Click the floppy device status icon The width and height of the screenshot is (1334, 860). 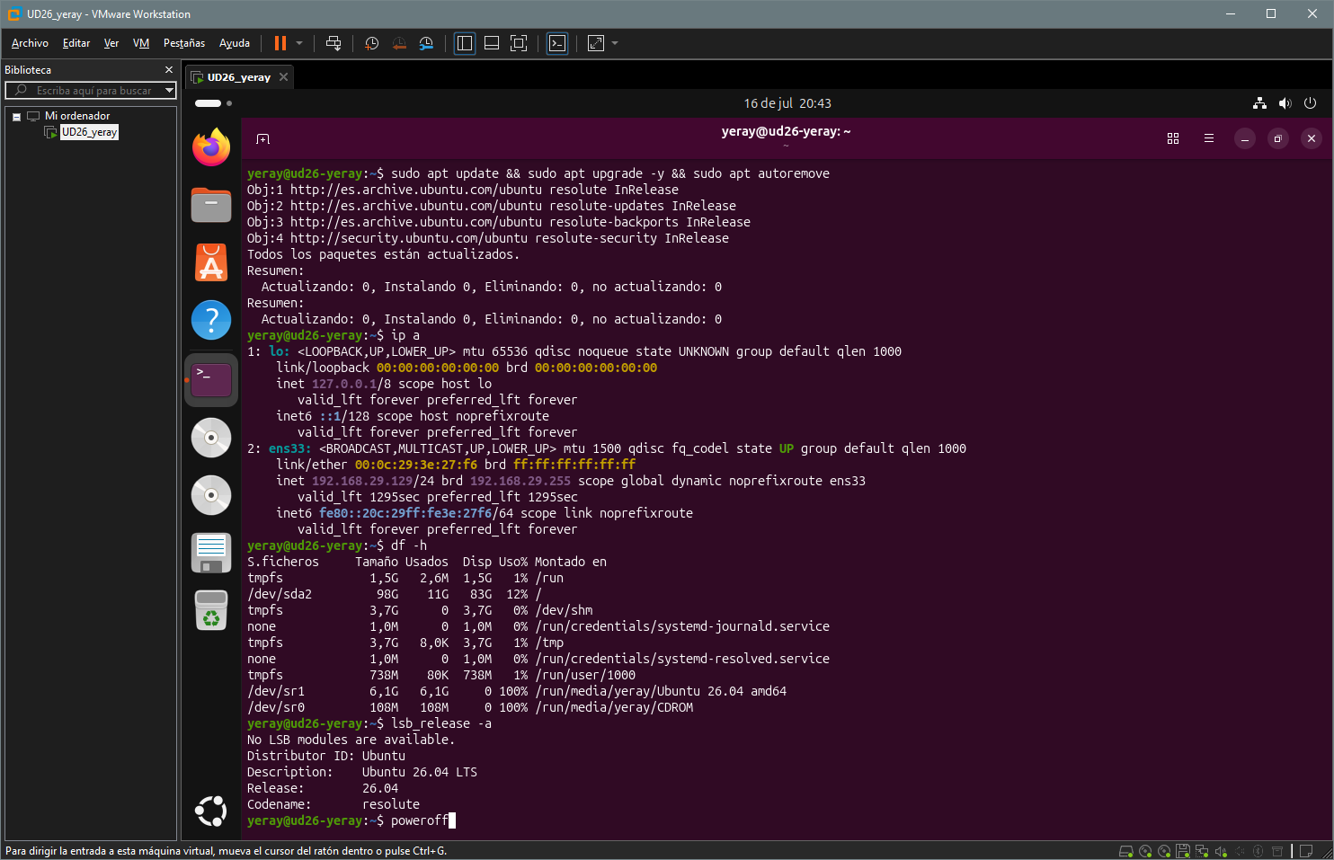pyautogui.click(x=1183, y=851)
